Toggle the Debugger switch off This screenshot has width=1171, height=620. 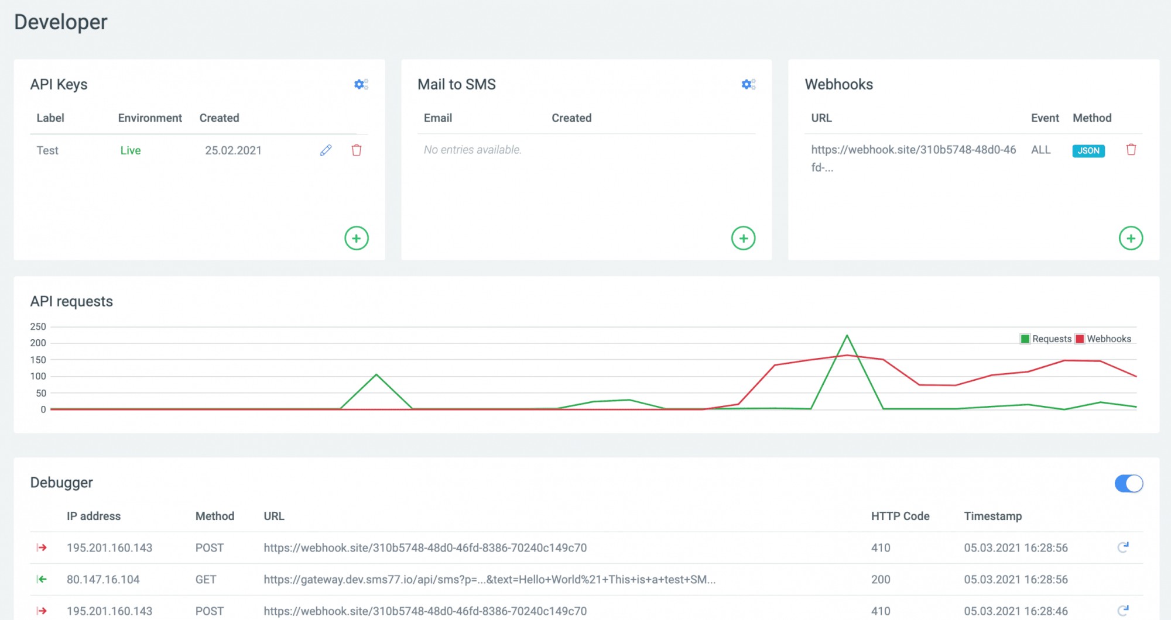point(1128,483)
